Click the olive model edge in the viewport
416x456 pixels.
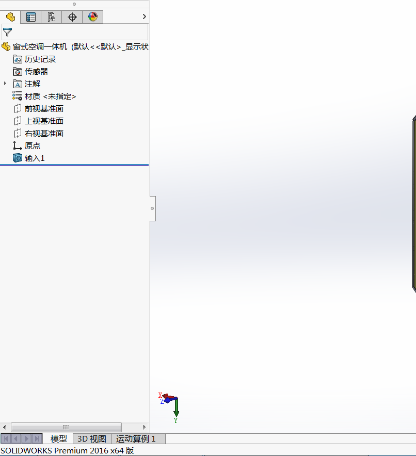[x=414, y=204]
